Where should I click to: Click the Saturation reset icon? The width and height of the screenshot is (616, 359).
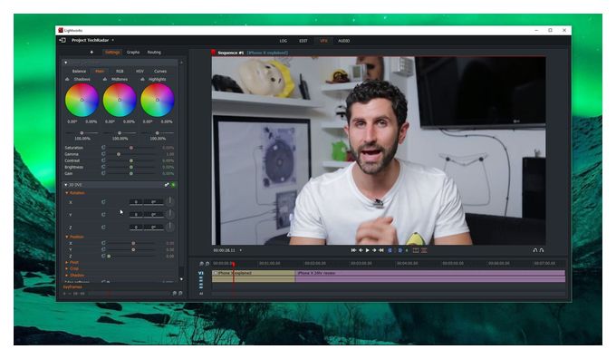(x=103, y=148)
